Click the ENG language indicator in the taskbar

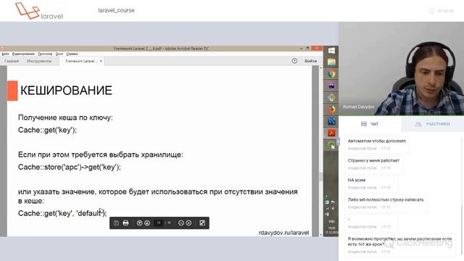pyautogui.click(x=331, y=221)
